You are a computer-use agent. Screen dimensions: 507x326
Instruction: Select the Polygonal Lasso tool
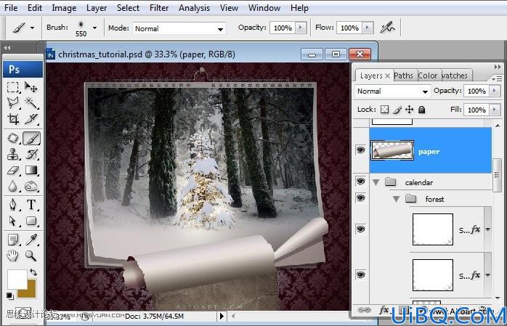[x=13, y=103]
